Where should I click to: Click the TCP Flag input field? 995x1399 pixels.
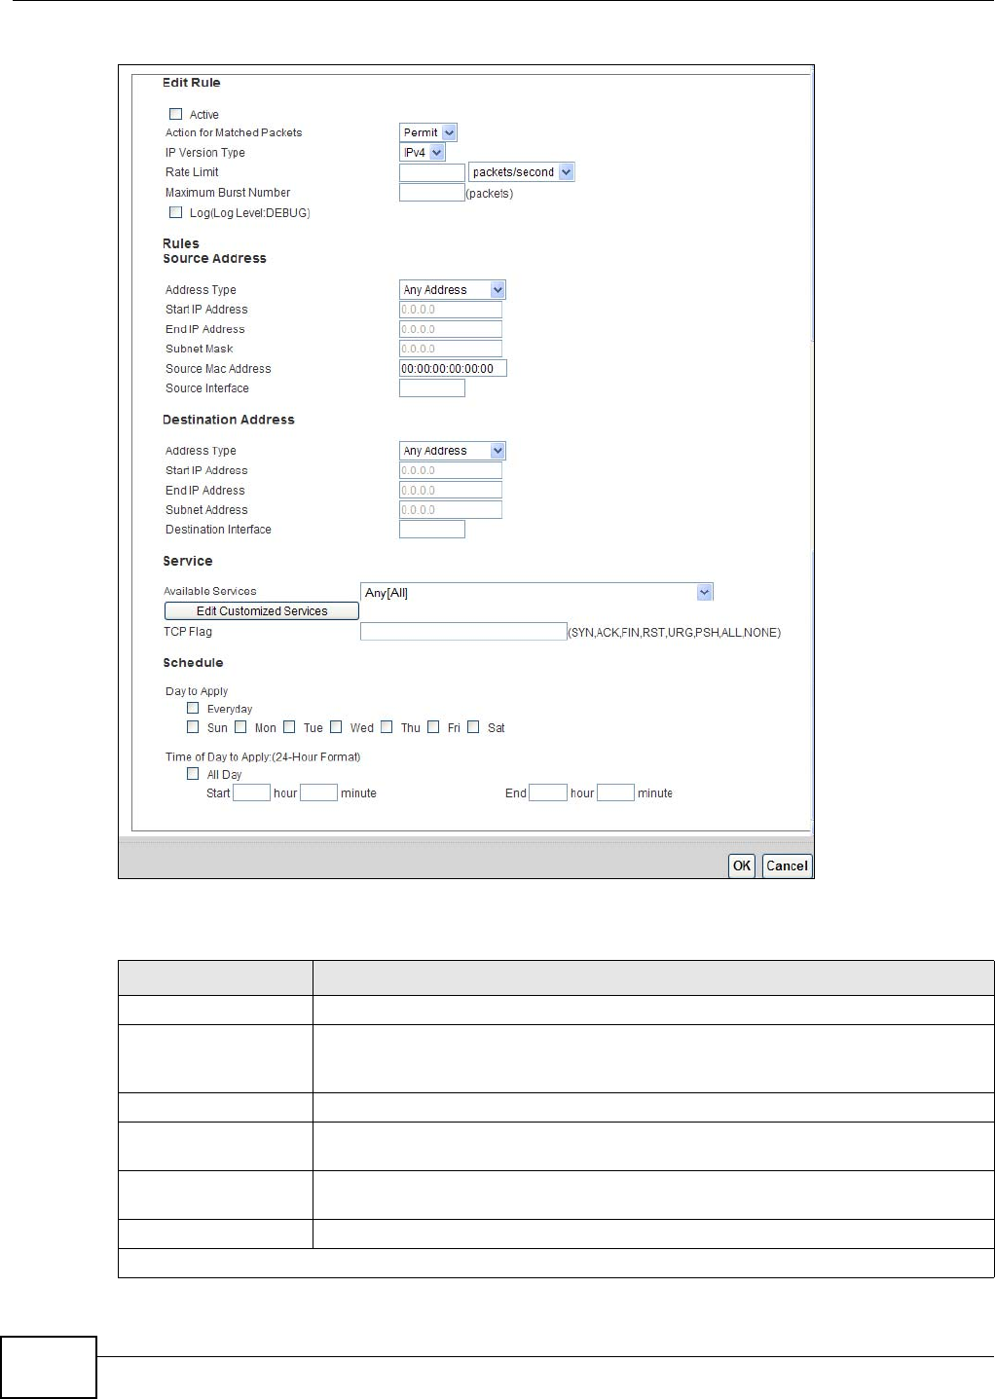(463, 632)
